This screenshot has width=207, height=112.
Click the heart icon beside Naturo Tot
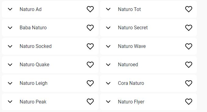tap(189, 9)
